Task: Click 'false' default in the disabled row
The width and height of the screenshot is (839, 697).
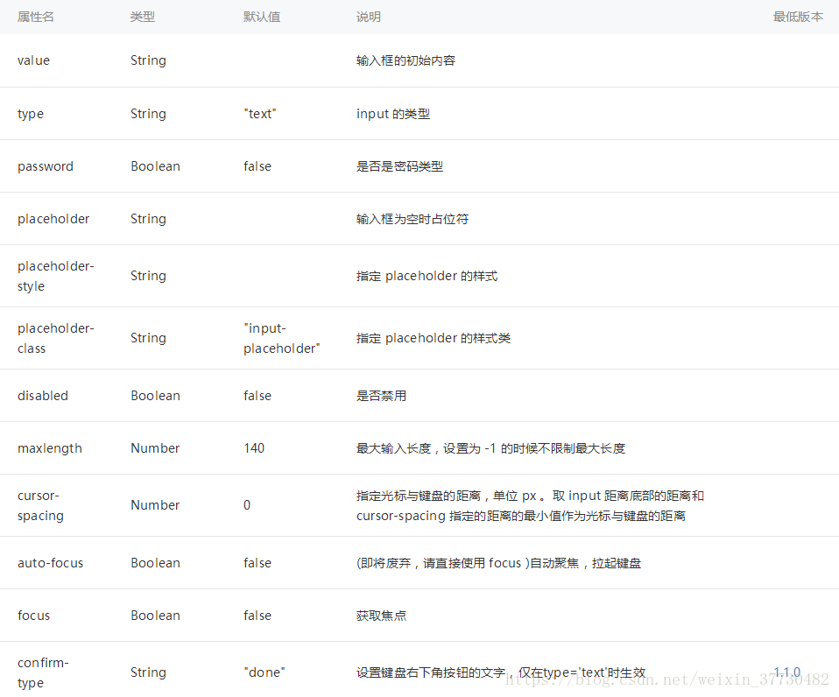Action: (257, 396)
